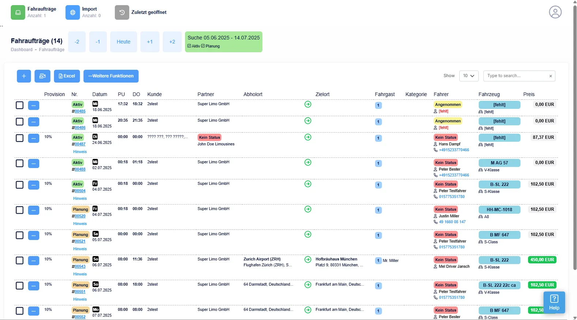This screenshot has height=320, width=577.
Task: Select the +1 day filter
Action: 150,42
